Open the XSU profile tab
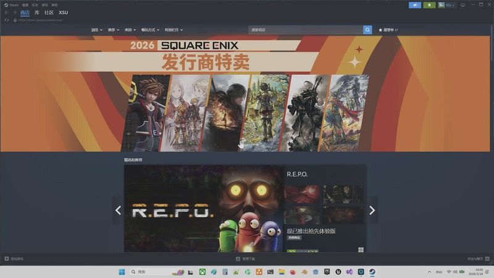Viewport: 494px width, 278px height. click(x=64, y=12)
